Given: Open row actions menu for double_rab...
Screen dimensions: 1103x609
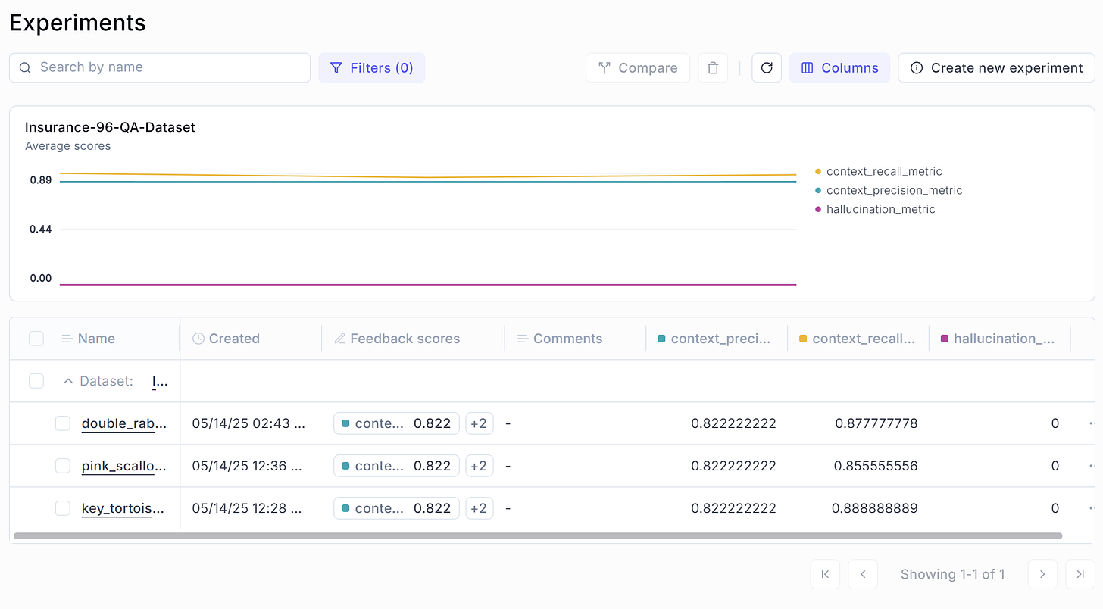Looking at the screenshot, I should [1091, 423].
